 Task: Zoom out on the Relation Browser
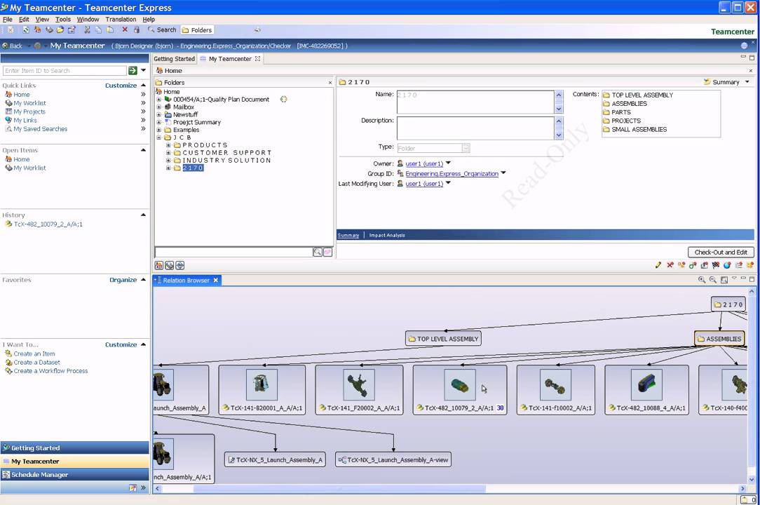point(712,280)
